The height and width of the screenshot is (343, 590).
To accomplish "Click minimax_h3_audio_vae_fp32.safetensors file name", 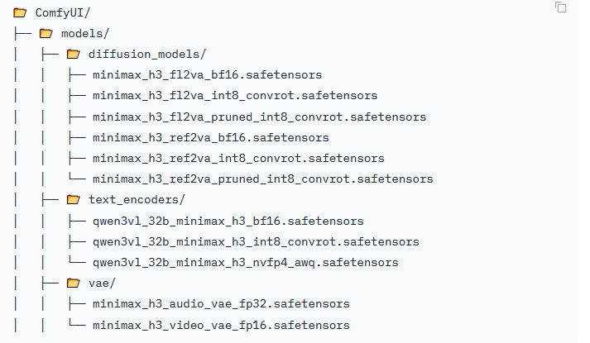I will [x=221, y=304].
